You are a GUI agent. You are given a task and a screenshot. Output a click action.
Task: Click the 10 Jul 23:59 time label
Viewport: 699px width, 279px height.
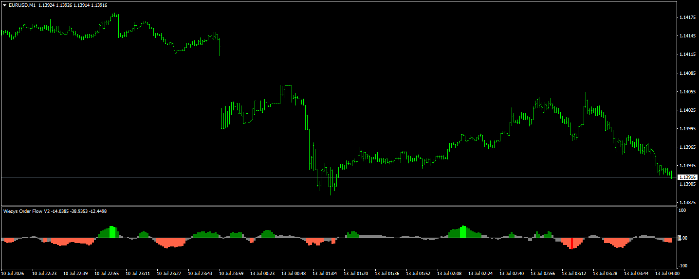coord(231,274)
